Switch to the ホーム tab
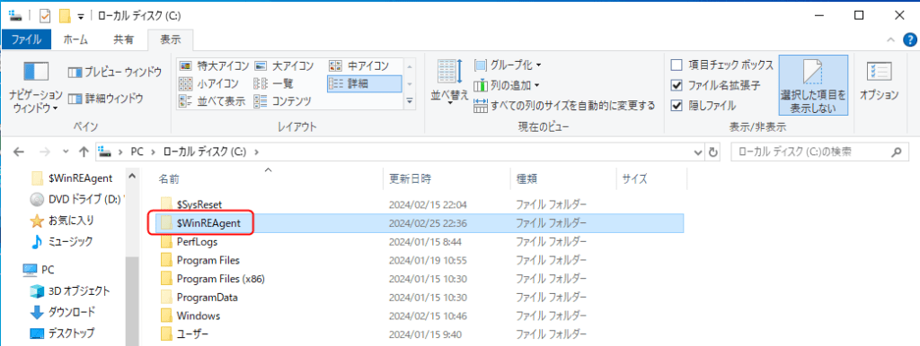Image resolution: width=920 pixels, height=346 pixels. 75,39
